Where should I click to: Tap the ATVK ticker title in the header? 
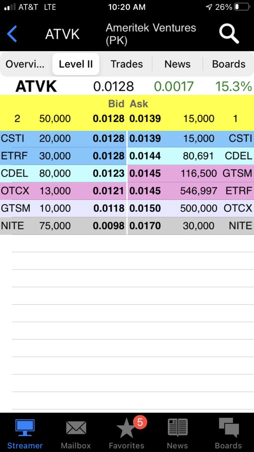pos(62,34)
